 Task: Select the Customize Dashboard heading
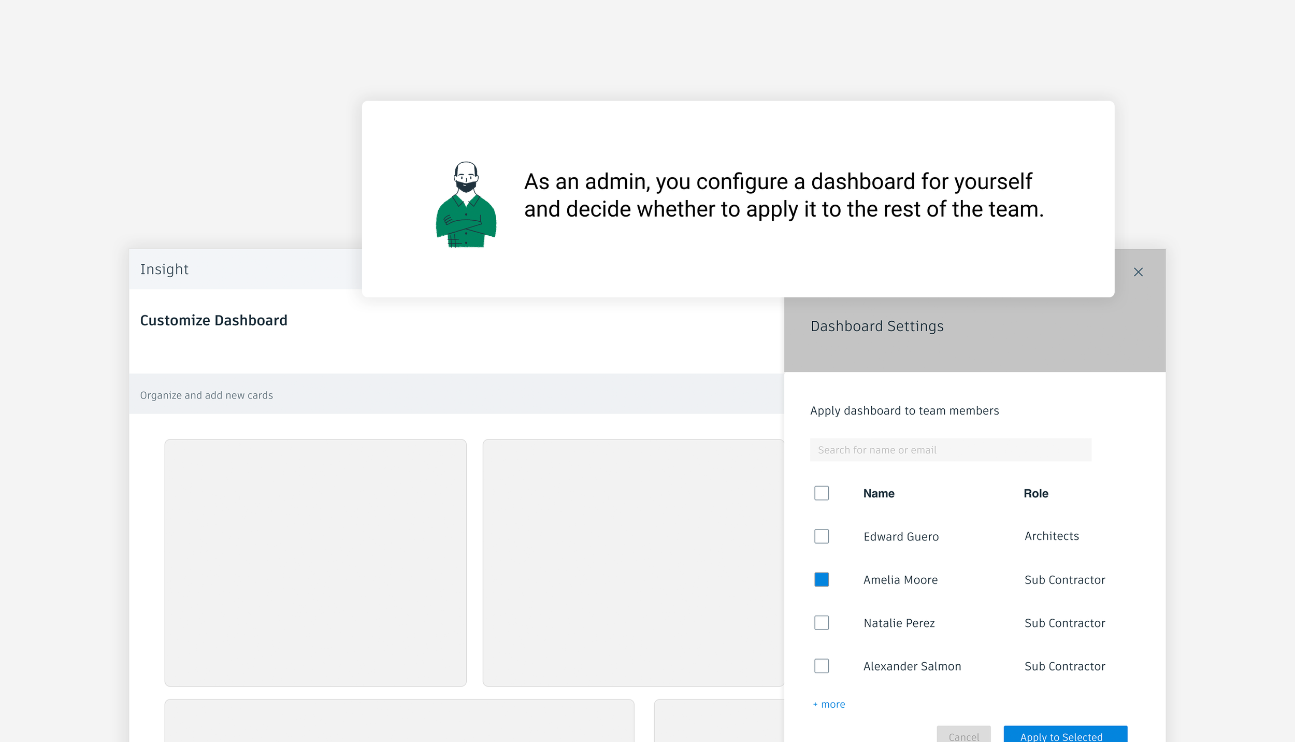213,320
